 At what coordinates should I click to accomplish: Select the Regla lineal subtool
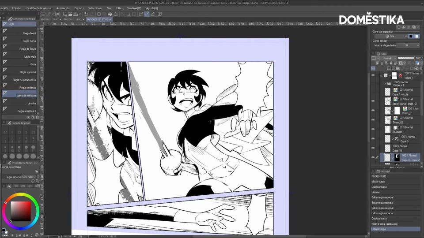tap(19, 32)
